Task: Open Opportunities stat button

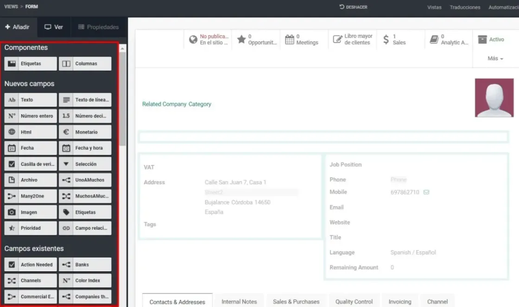Action: 256,39
